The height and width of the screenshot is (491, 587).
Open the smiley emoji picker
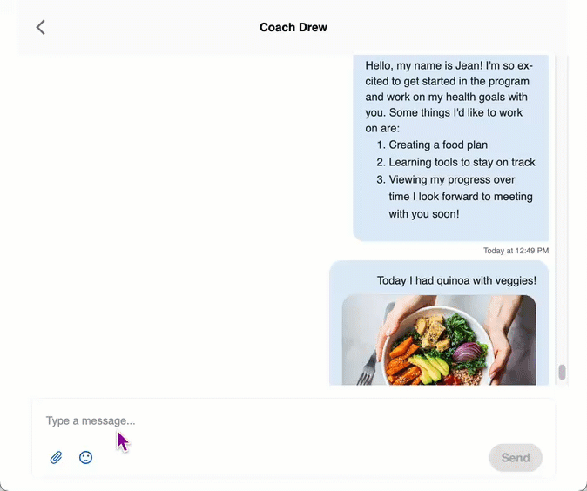point(85,457)
